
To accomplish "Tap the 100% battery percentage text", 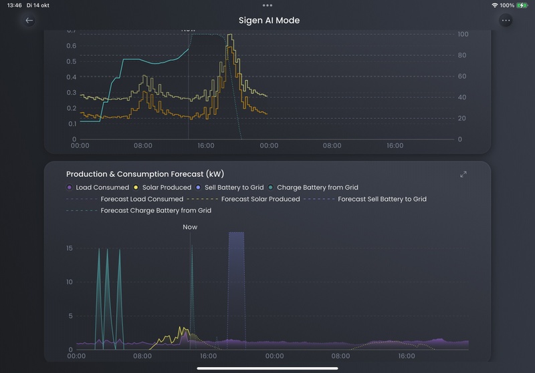I will tap(507, 5).
